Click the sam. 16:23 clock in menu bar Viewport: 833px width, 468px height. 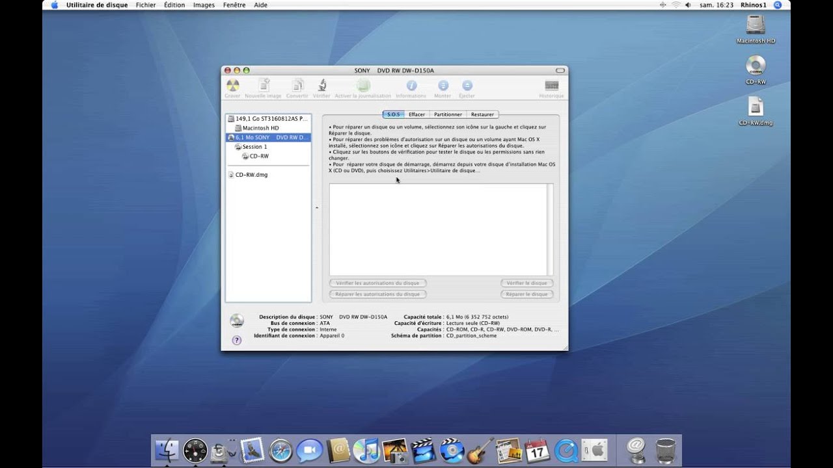[717, 5]
